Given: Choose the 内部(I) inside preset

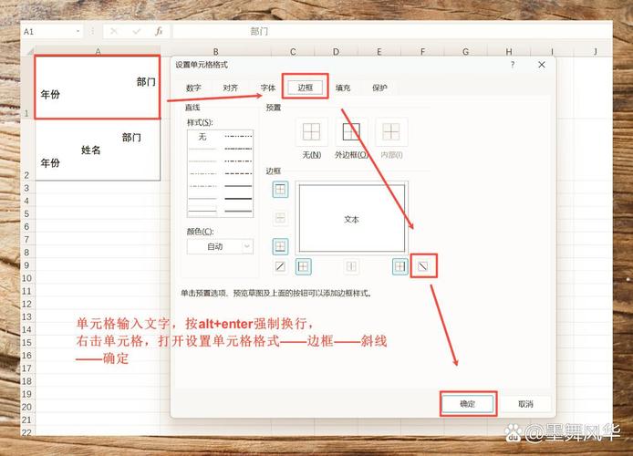Looking at the screenshot, I should [391, 132].
